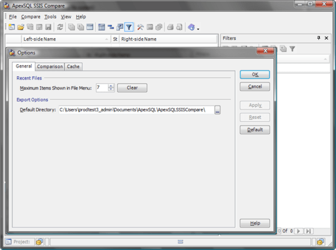Click the Default button
This screenshot has height=250, width=336.
(255, 129)
